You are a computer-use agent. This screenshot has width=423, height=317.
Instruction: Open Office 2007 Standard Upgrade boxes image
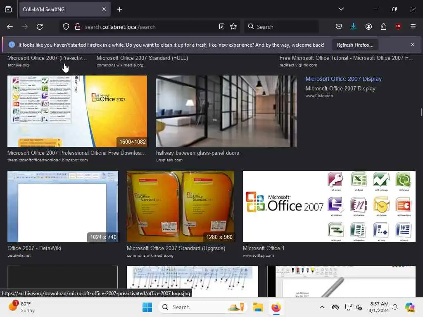tap(180, 206)
